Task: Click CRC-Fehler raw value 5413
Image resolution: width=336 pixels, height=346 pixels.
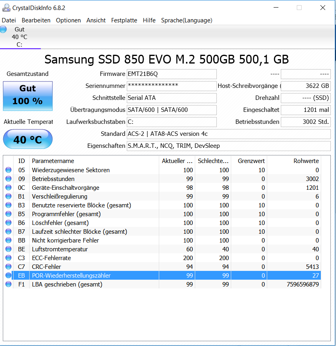Action: 312,267
